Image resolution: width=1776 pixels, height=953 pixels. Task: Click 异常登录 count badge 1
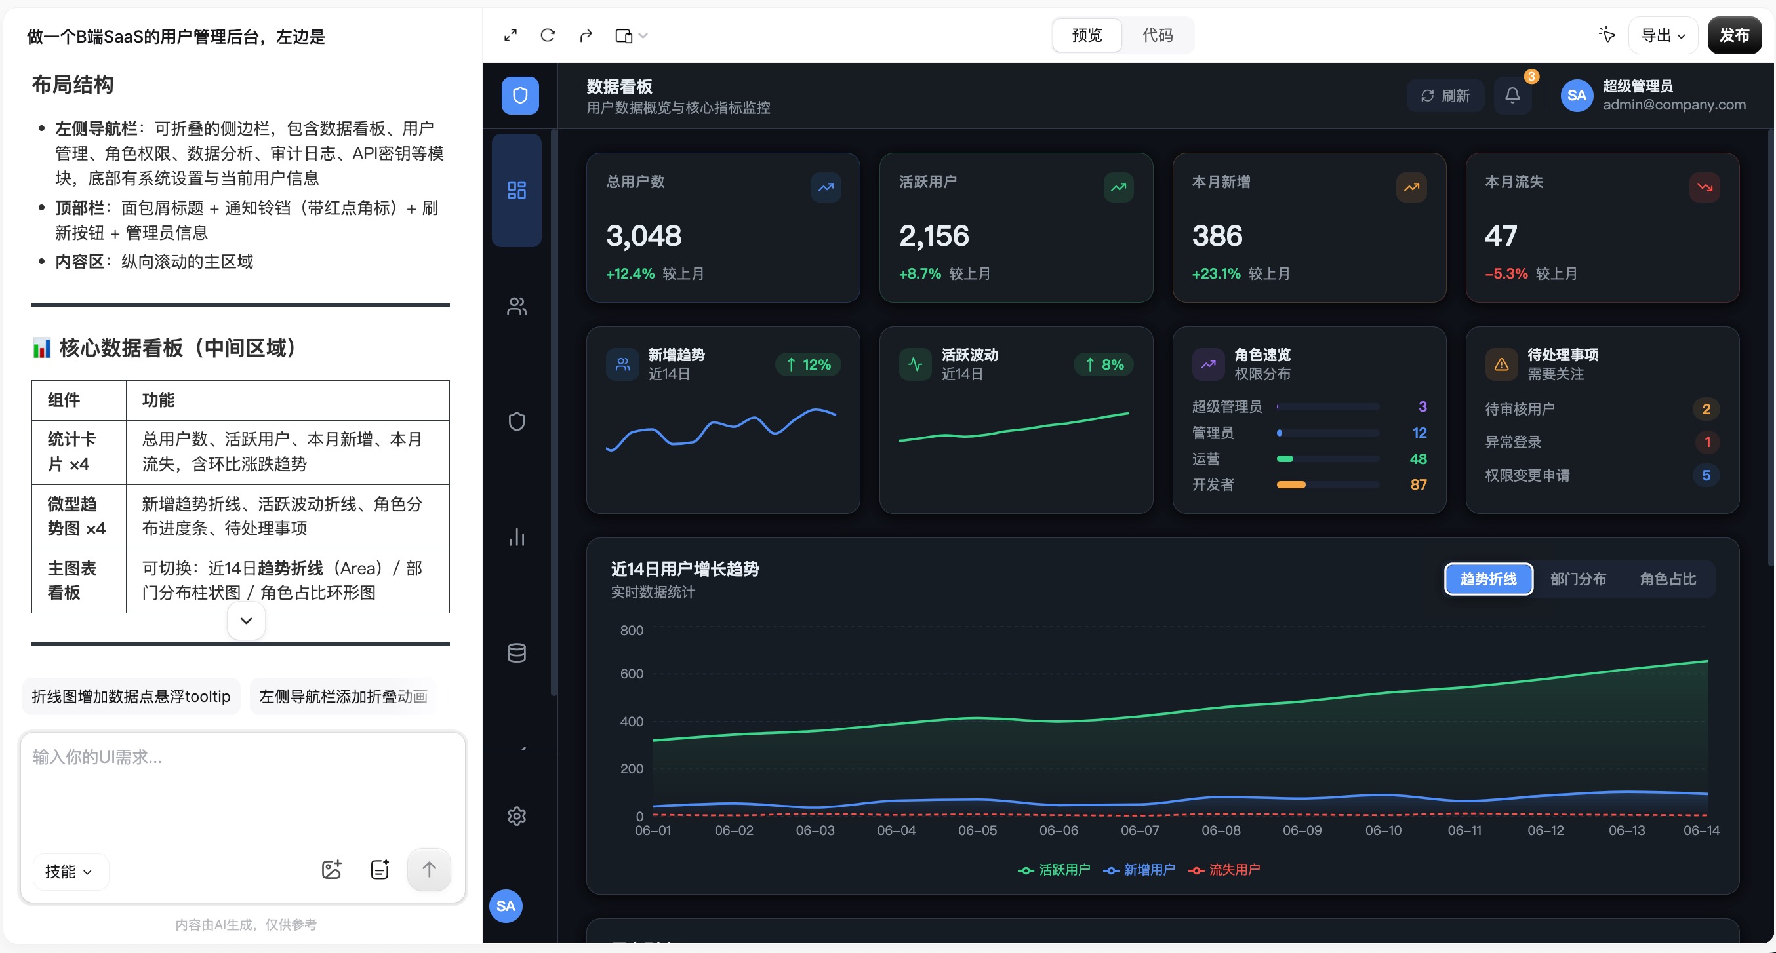coord(1707,442)
